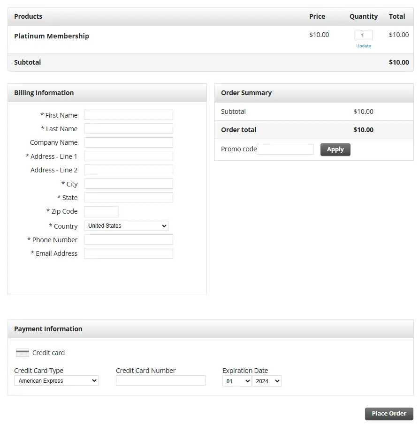The width and height of the screenshot is (419, 424).
Task: Click the Order total amount in summary
Action: (363, 130)
